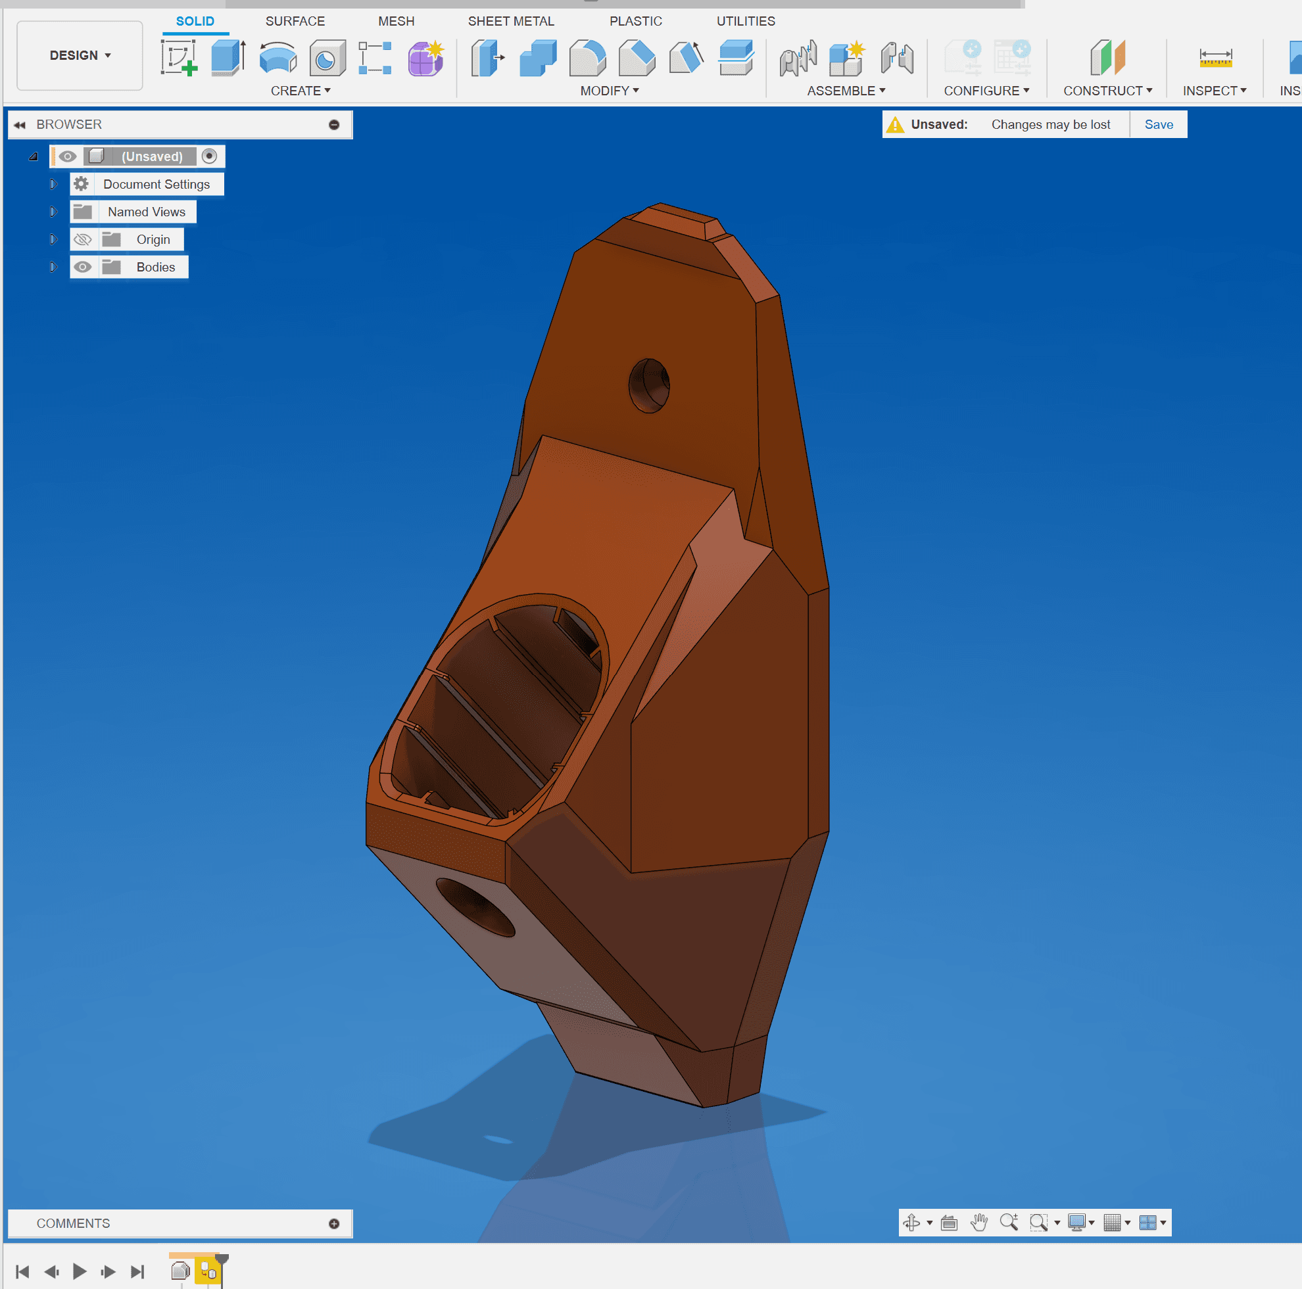
Task: Activate the Pan hand tool
Action: point(978,1223)
